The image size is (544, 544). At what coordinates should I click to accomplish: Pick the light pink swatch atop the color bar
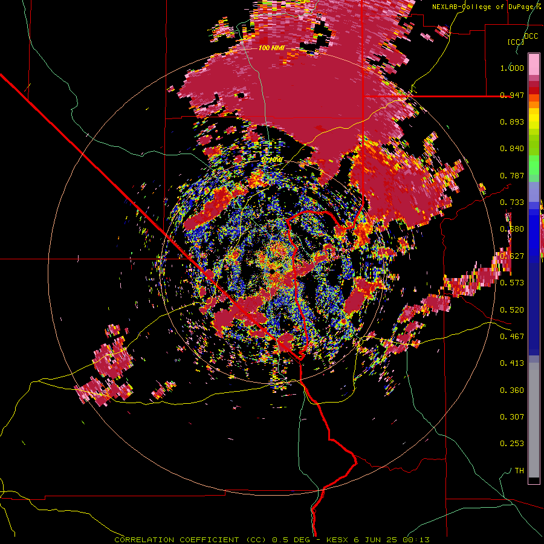(x=534, y=64)
